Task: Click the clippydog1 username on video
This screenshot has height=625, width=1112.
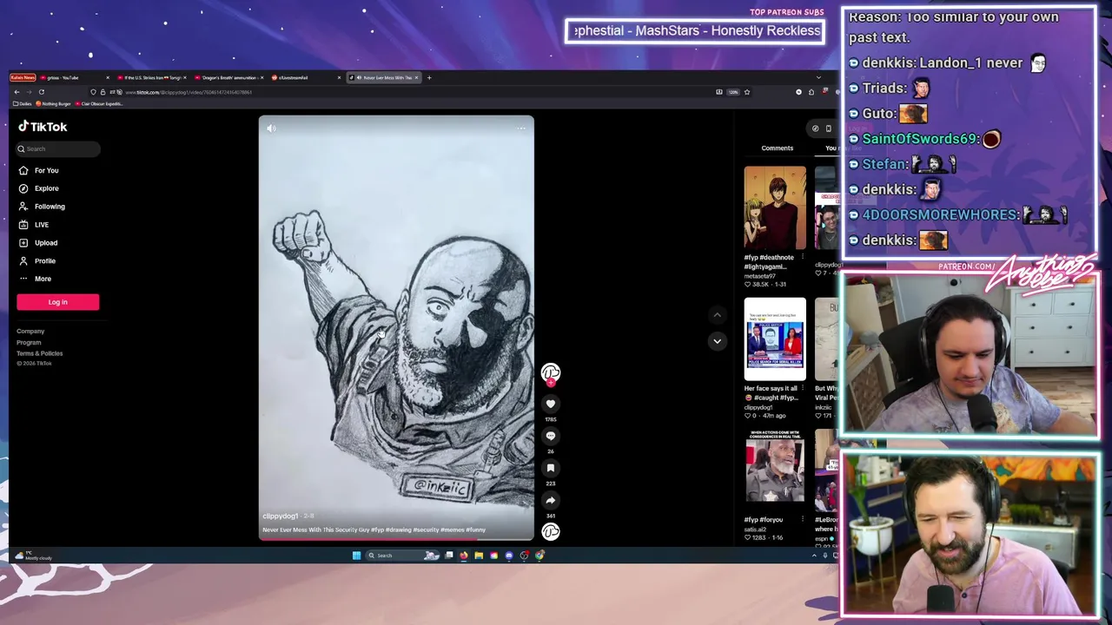Action: click(280, 516)
